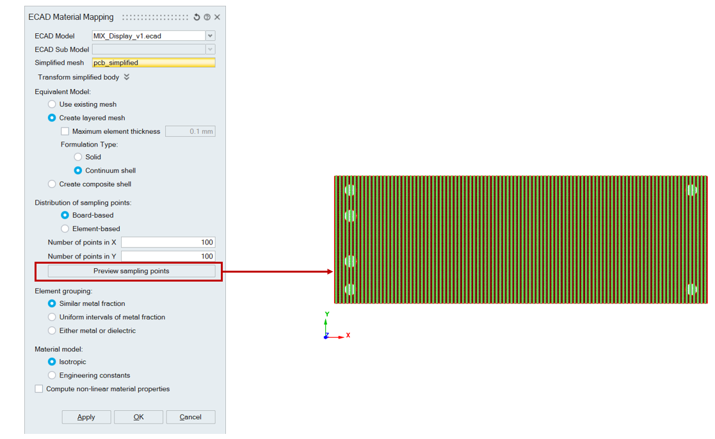
Task: Select Use existing mesh option
Action: [52, 104]
